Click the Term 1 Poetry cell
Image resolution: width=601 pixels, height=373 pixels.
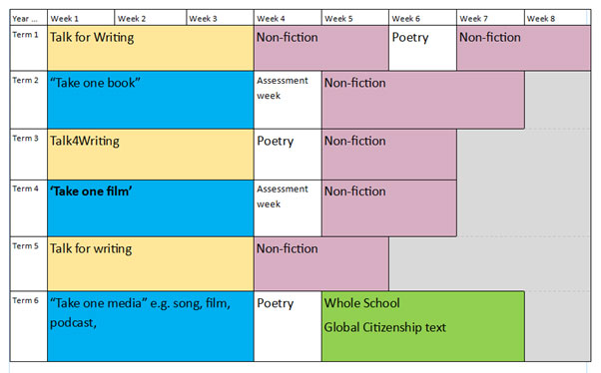[x=422, y=48]
